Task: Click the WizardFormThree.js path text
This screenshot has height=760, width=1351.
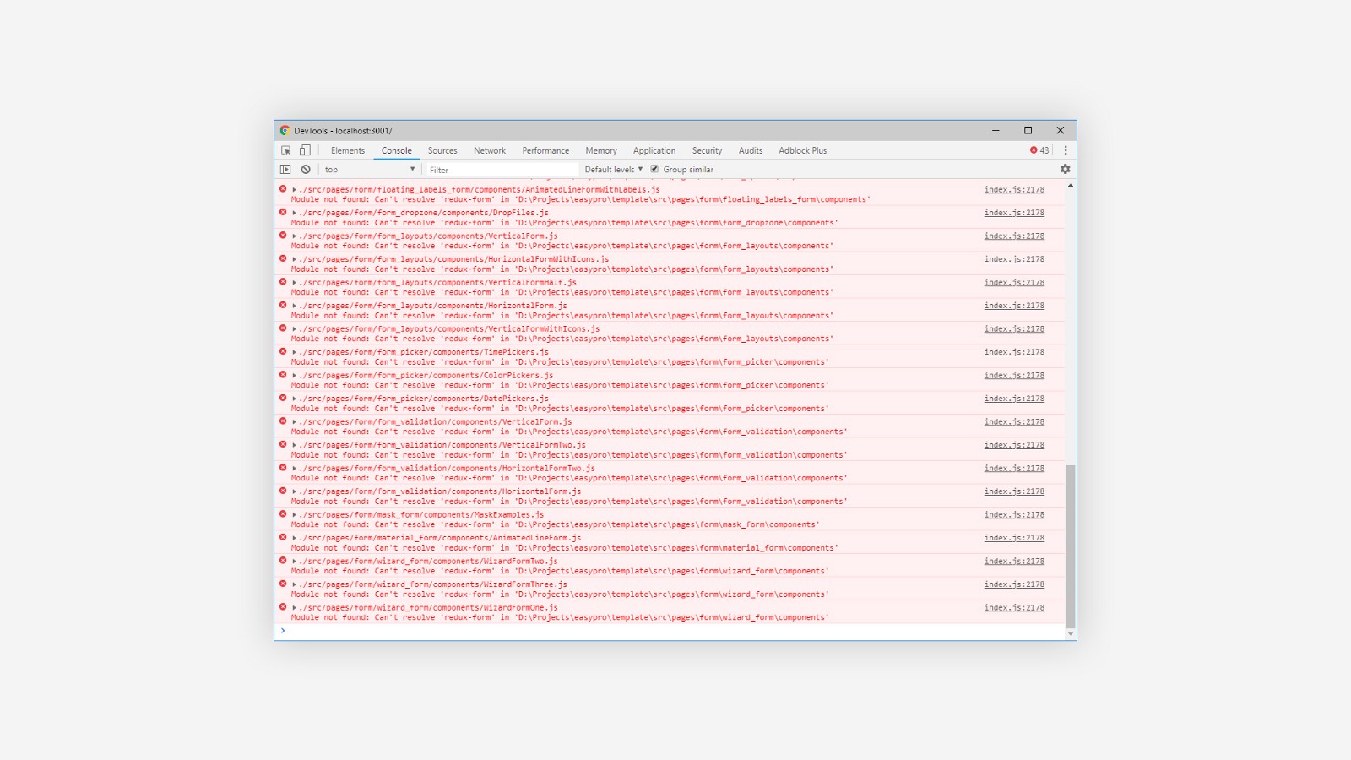Action: 433,584
